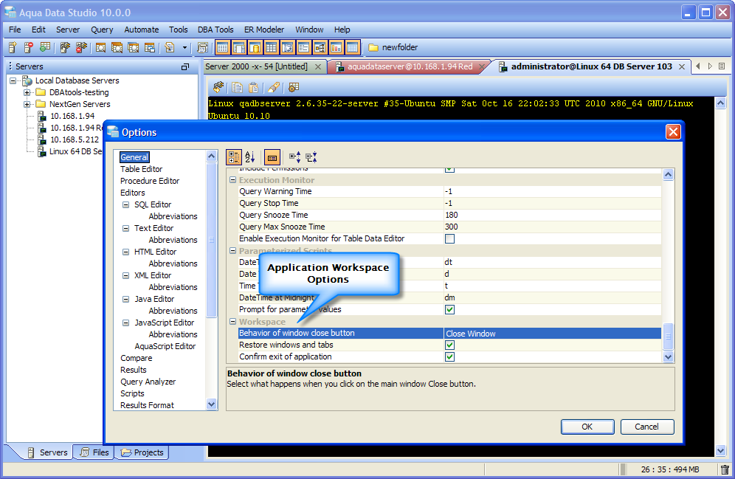
Task: Click the tree diagram view icon
Action: pyautogui.click(x=320, y=47)
